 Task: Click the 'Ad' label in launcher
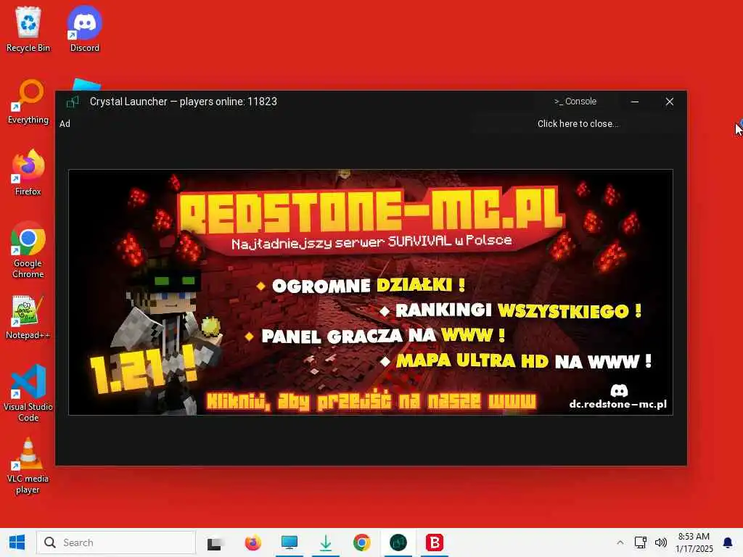pyautogui.click(x=65, y=124)
